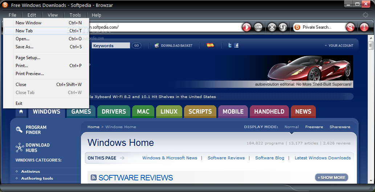This screenshot has width=375, height=192.
Task: Open the View menu
Action: [53, 15]
